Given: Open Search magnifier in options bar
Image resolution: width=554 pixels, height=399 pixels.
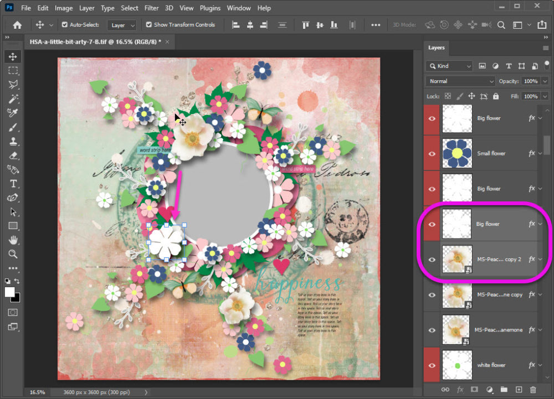Looking at the screenshot, I should pyautogui.click(x=501, y=25).
